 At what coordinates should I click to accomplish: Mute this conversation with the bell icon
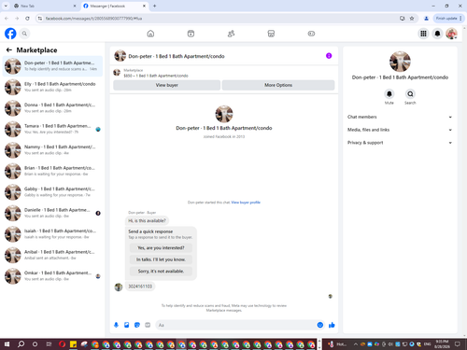[389, 93]
